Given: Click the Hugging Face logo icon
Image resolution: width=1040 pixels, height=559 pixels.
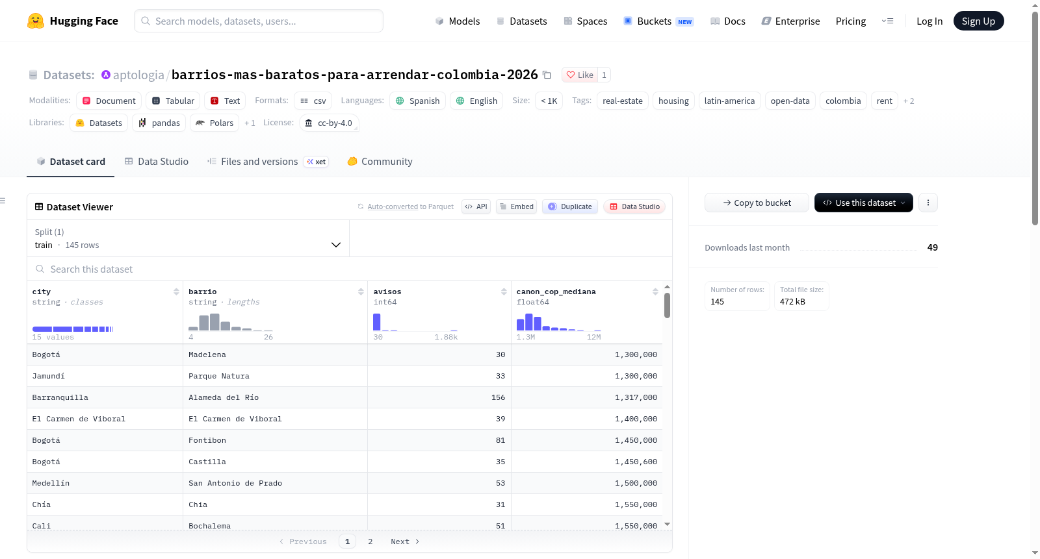Looking at the screenshot, I should pyautogui.click(x=36, y=21).
